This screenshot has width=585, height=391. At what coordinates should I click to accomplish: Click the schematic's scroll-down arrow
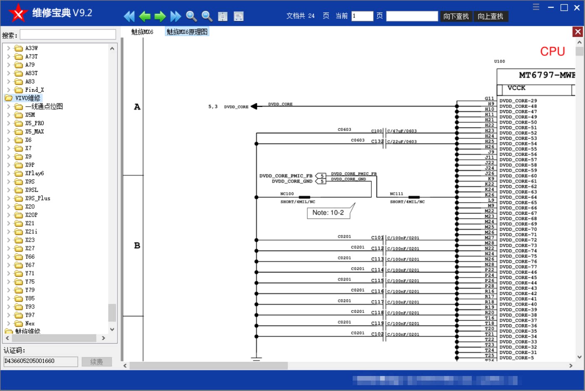pos(579,357)
